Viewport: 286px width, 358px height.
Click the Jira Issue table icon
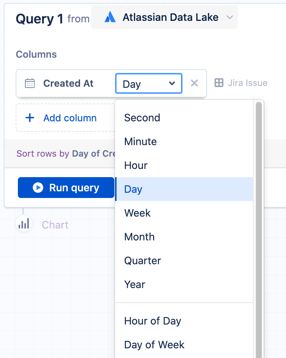coord(219,83)
